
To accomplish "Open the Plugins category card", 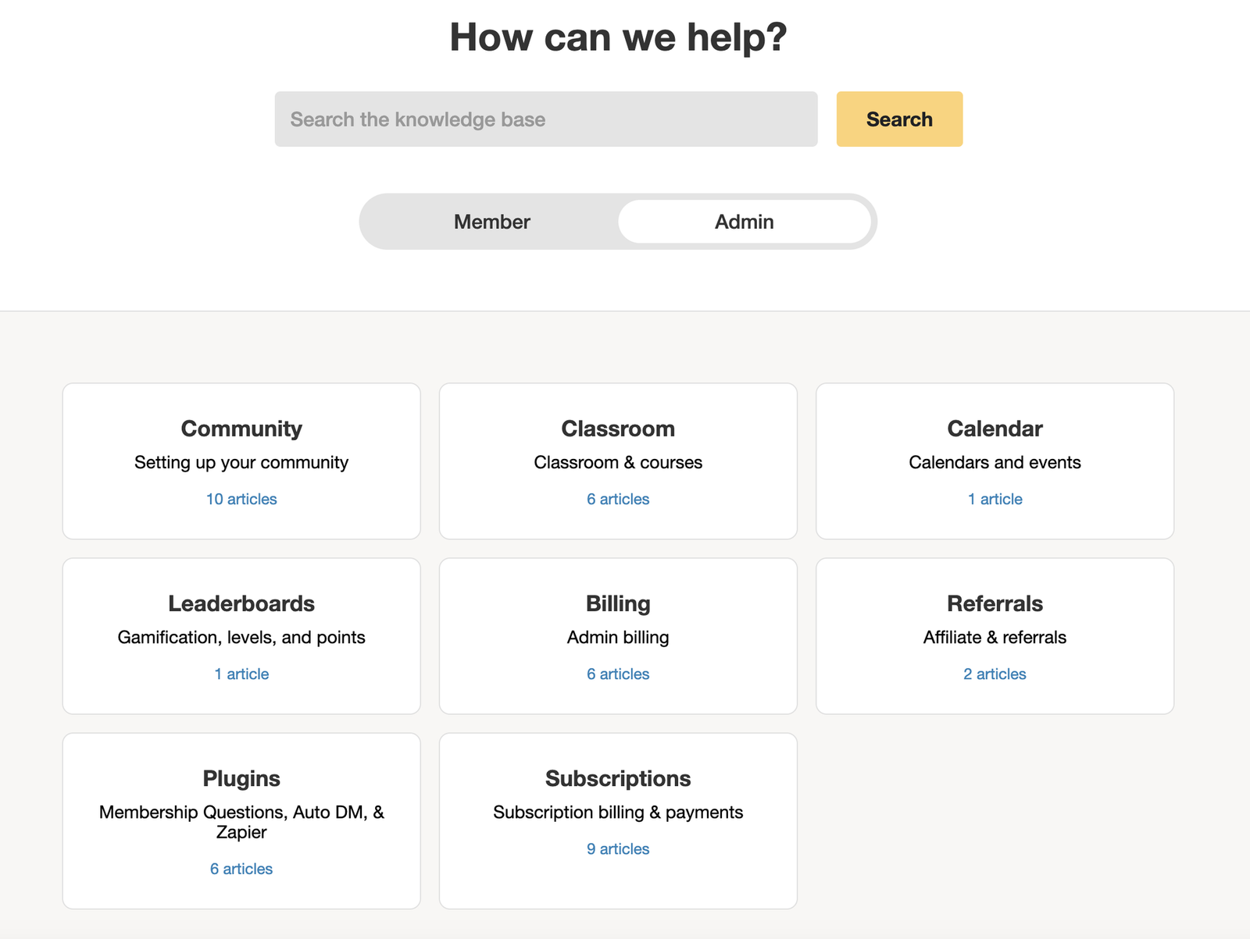I will [x=241, y=777].
